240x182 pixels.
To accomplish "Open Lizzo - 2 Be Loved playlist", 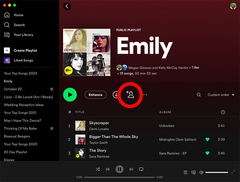I will pos(28,97).
